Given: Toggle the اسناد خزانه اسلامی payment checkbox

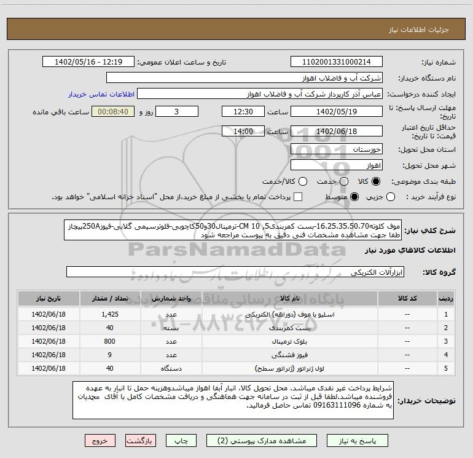Looking at the screenshot, I should (x=298, y=197).
